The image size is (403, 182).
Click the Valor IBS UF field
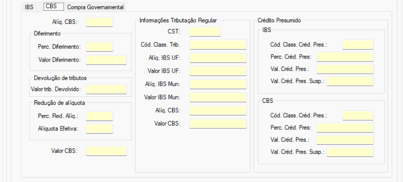click(x=218, y=71)
